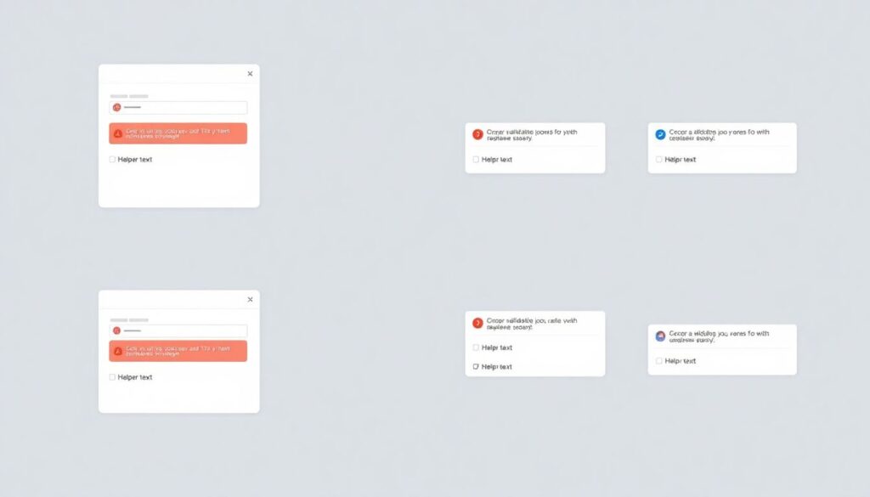Screen dimensions: 870x497
Task: Click the blue status icon in the top right card
Action: [660, 134]
